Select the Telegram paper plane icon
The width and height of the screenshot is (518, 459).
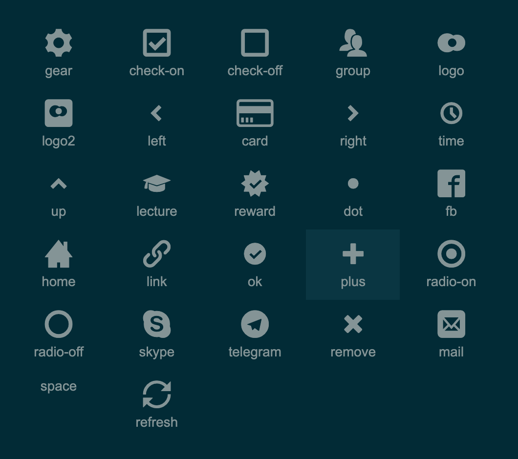tap(255, 324)
